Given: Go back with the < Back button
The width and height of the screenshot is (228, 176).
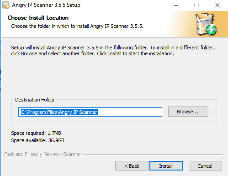Looking at the screenshot, I should [132, 165].
